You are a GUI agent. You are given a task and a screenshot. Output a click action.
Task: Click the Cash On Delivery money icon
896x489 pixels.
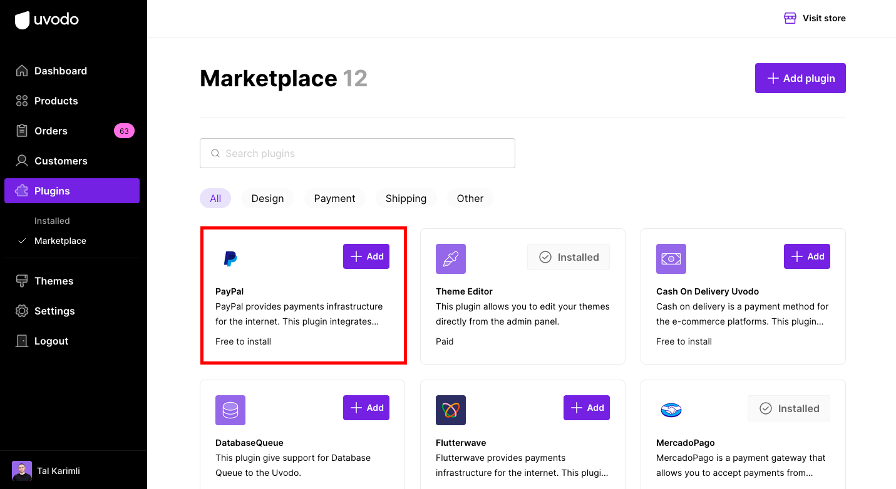(x=671, y=259)
